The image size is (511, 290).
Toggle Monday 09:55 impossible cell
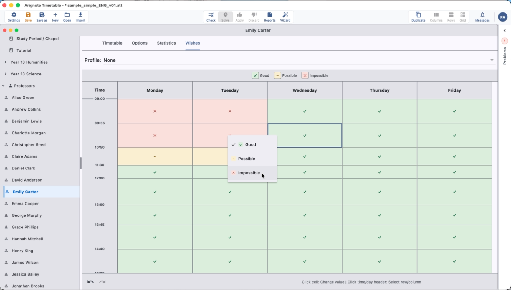click(x=155, y=136)
